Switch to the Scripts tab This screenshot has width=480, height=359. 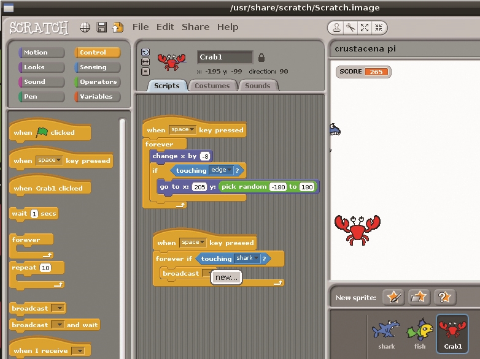(167, 86)
